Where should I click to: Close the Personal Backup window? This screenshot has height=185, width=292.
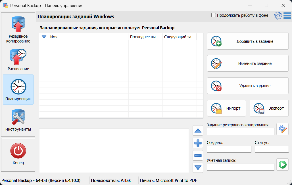[x=283, y=5]
